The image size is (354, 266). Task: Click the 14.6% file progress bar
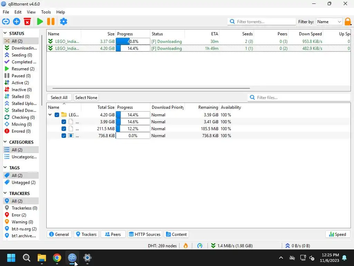(x=133, y=122)
